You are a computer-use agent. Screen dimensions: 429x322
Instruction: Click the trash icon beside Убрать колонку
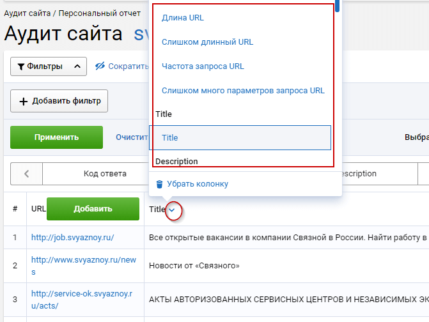[159, 184]
